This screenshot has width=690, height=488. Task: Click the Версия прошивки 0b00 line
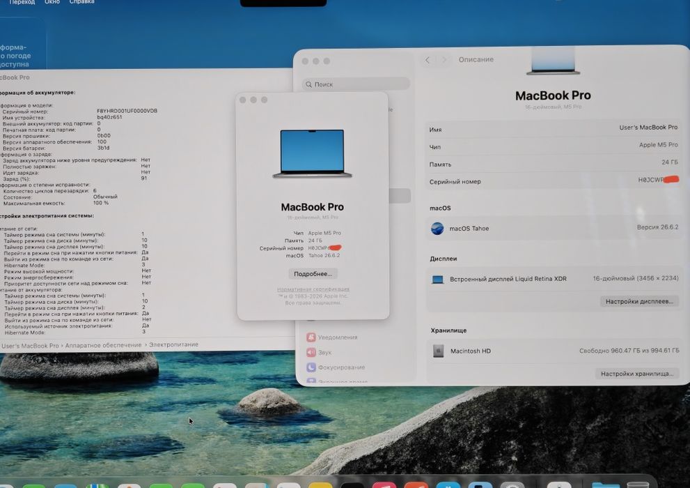click(x=56, y=136)
